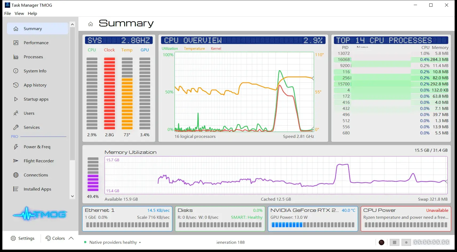Open the View menu
457x252 pixels.
19,13
